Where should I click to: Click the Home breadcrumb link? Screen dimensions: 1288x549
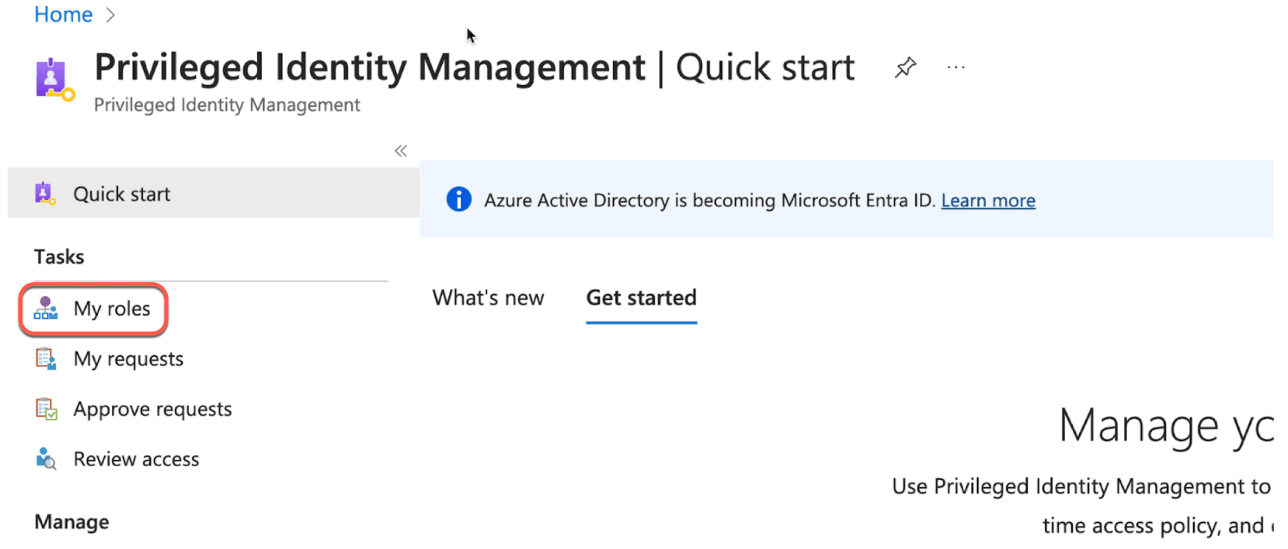coord(63,14)
